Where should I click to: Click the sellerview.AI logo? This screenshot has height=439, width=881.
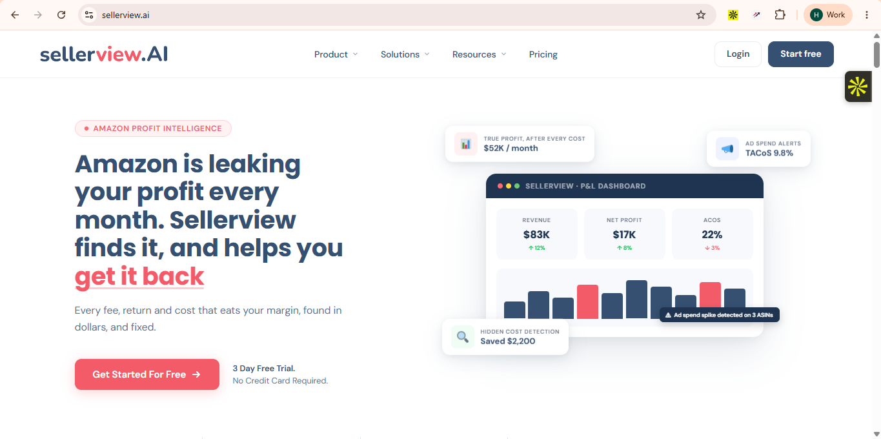tap(104, 54)
